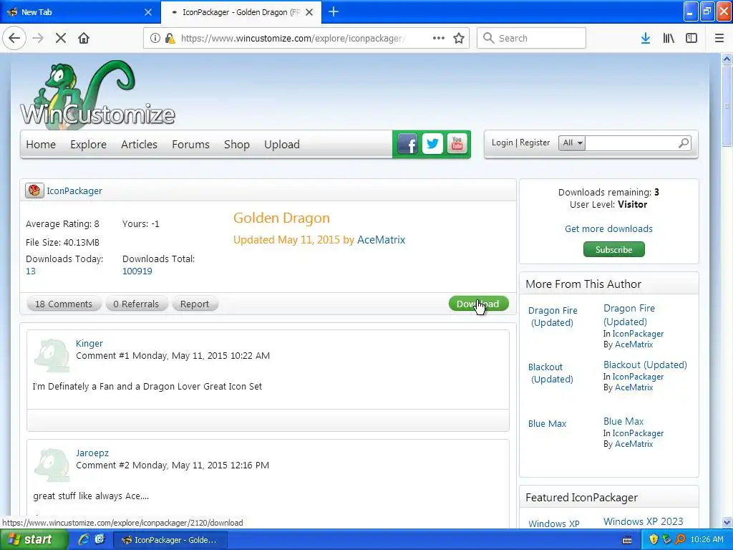Click Kinger's avatar image
Screen dimensions: 733x550
point(52,355)
